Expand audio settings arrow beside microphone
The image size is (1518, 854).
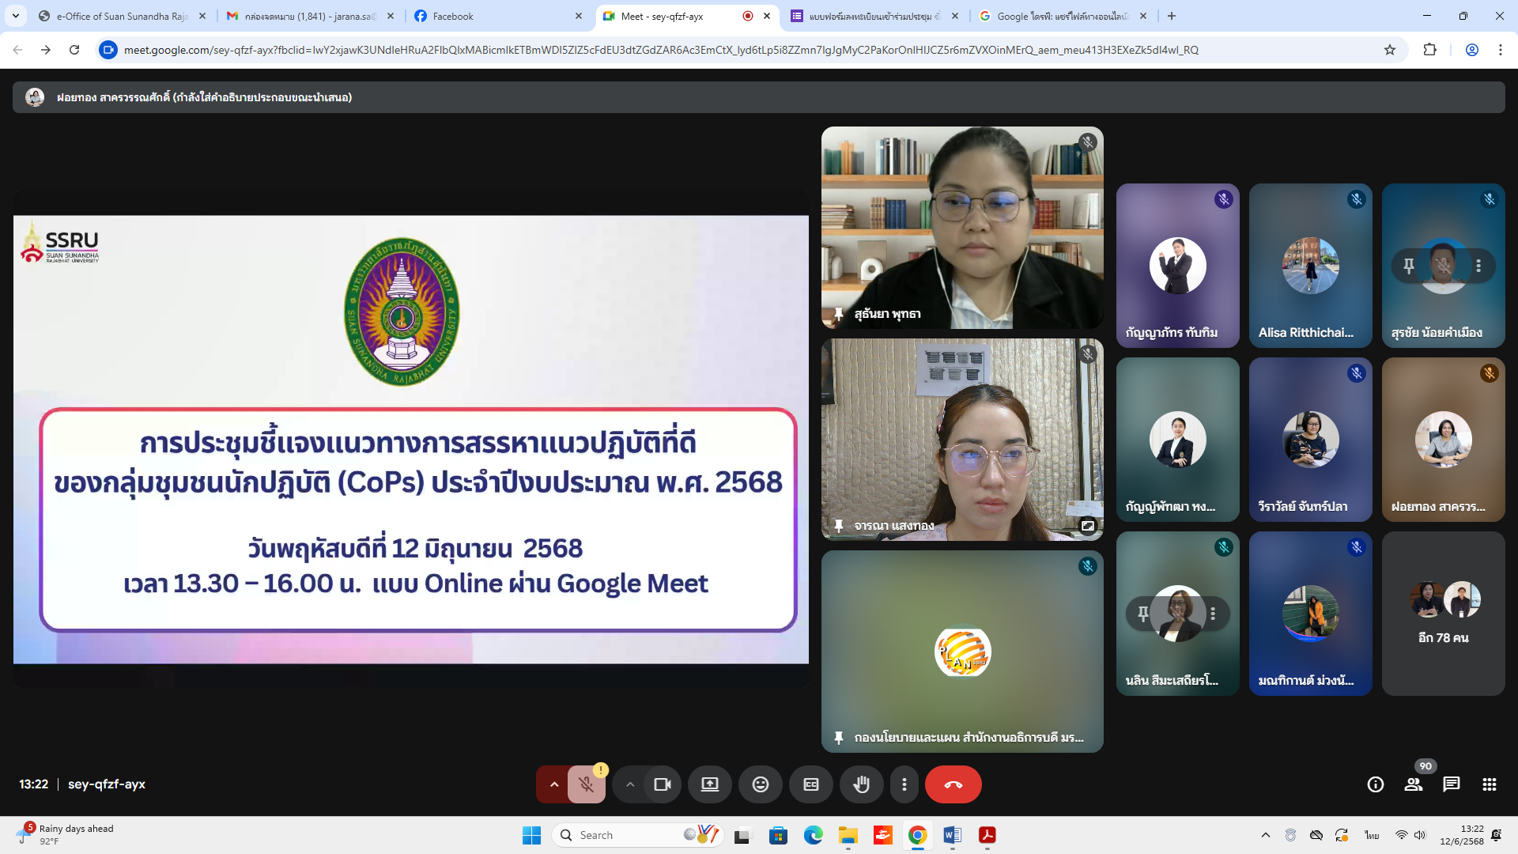pyautogui.click(x=554, y=784)
